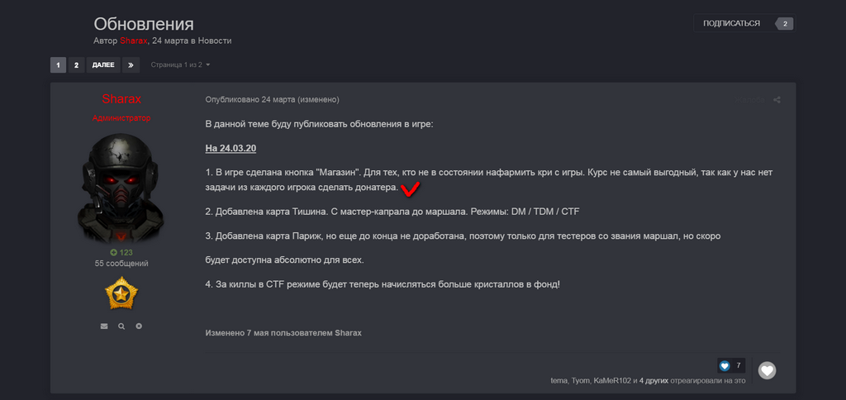The width and height of the screenshot is (846, 400).
Task: Click the Жалоба report link
Action: [750, 100]
